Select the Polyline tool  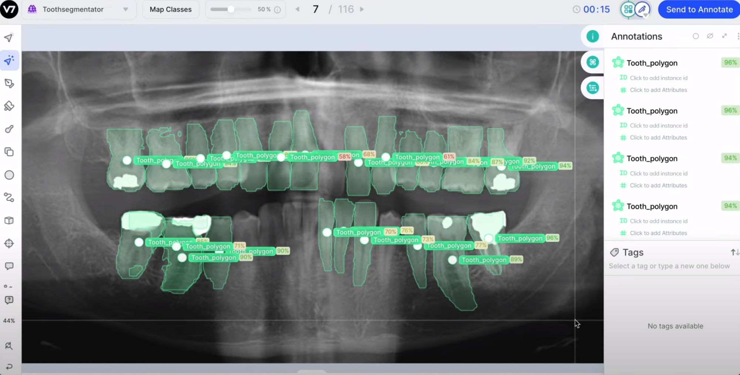[x=9, y=198]
